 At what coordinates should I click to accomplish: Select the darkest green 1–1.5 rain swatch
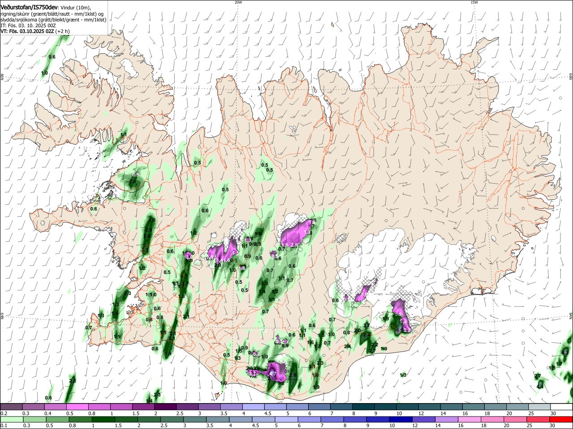coord(103,420)
